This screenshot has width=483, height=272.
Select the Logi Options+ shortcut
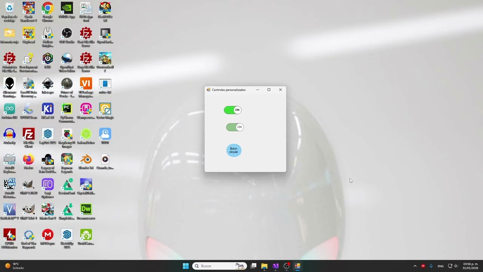[48, 189]
